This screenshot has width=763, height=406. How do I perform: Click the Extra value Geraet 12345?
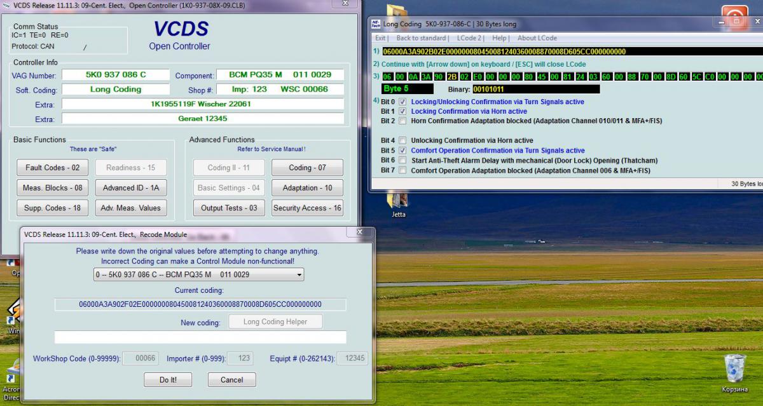point(203,119)
